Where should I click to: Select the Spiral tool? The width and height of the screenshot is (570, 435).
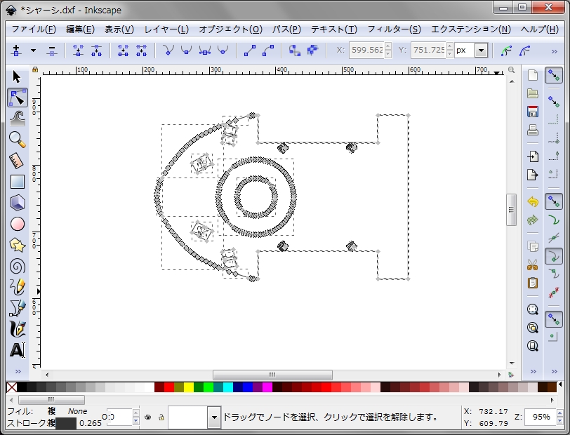click(17, 267)
